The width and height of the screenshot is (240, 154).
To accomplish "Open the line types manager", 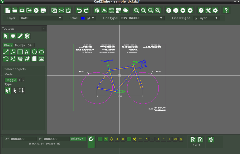I will [111, 10].
